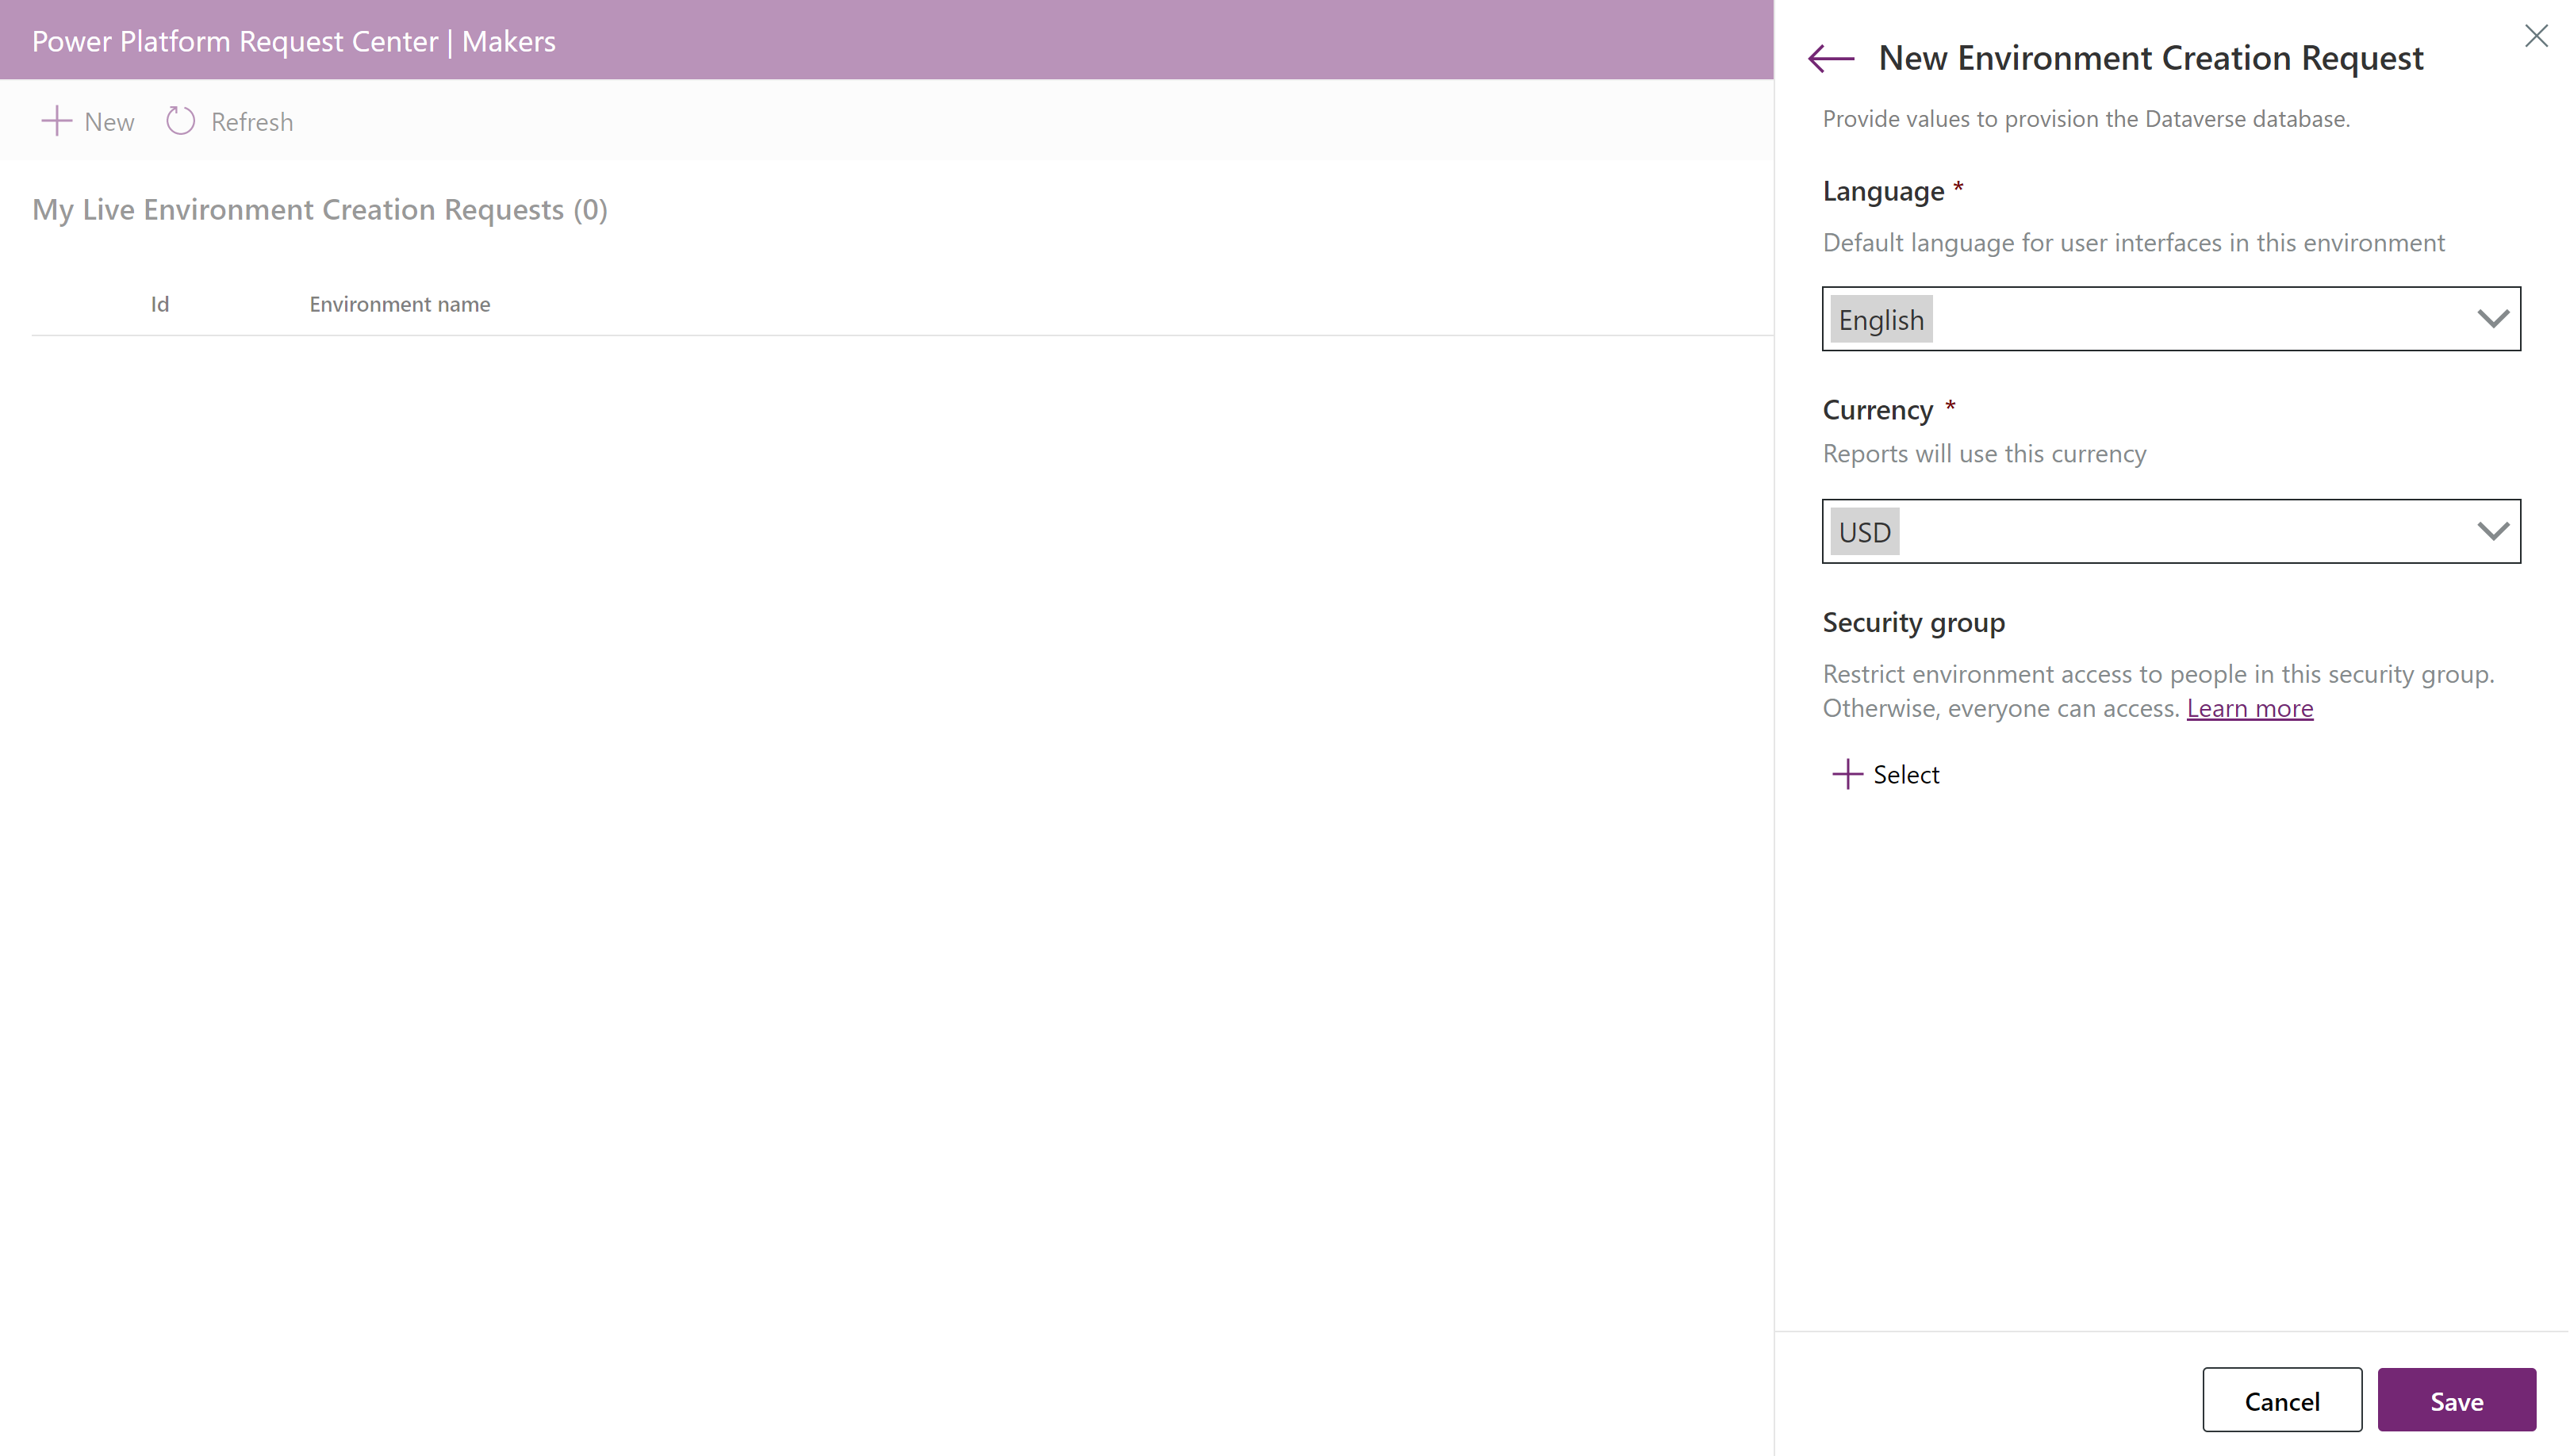Screen dimensions: 2570x1456
Task: Toggle the Security group Select option
Action: [x=1885, y=773]
